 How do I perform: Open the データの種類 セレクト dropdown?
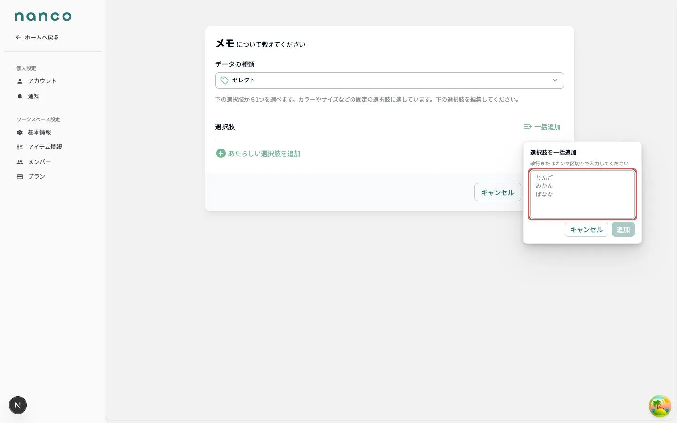coord(390,80)
